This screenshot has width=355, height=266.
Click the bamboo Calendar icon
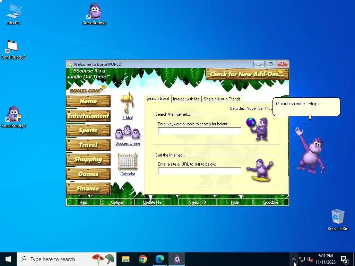pos(128,161)
